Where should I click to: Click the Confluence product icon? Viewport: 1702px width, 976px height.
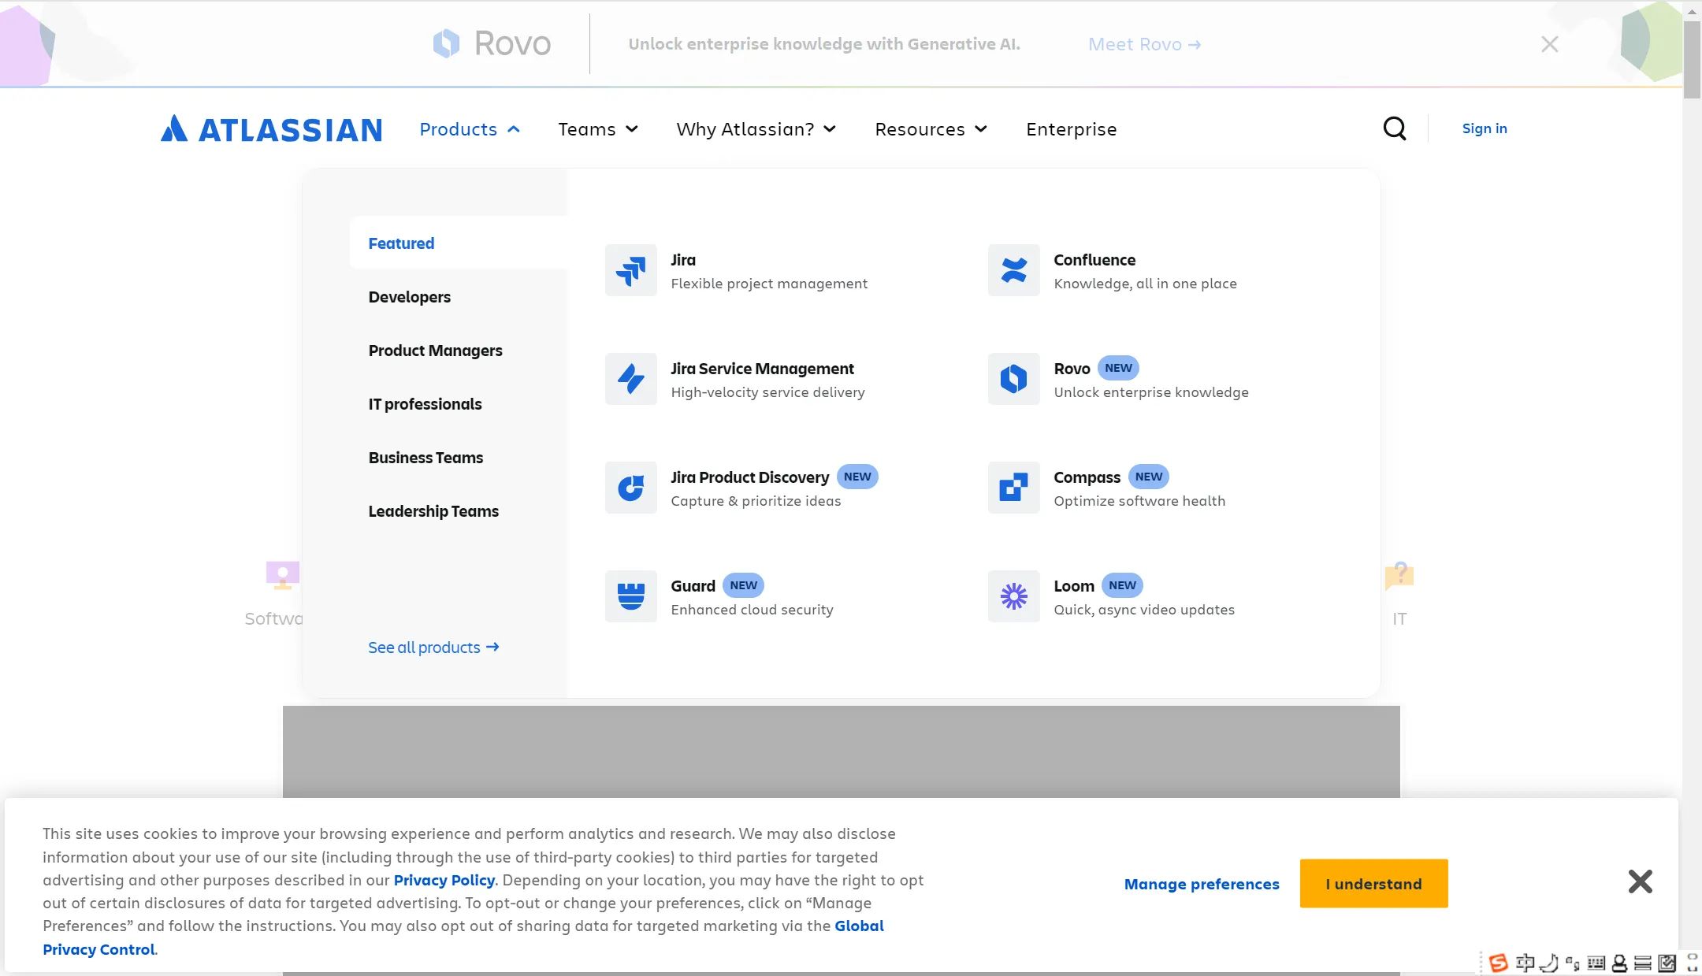1013,270
